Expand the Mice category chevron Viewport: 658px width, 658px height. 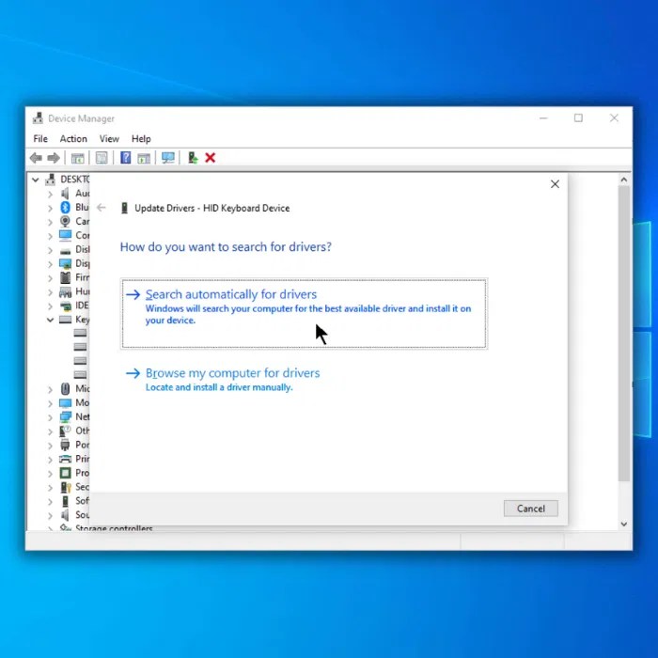50,389
